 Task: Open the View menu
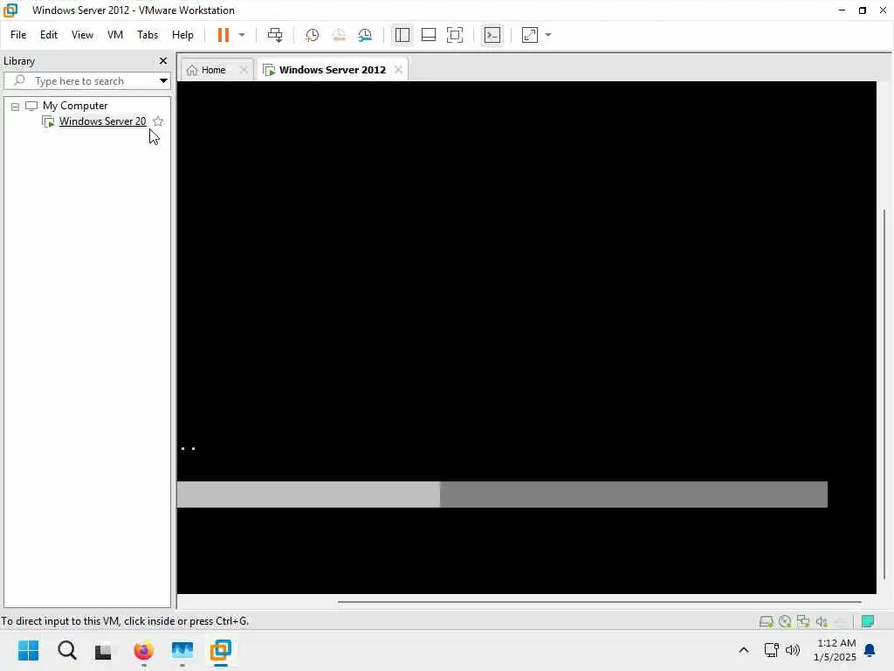point(82,35)
